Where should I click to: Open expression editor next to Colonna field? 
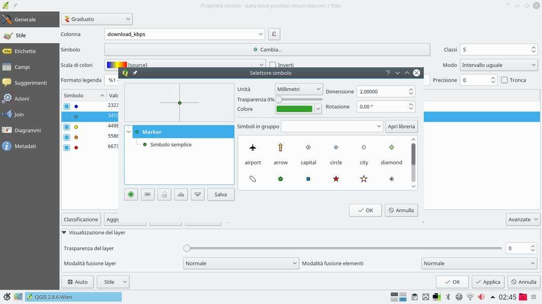[274, 34]
